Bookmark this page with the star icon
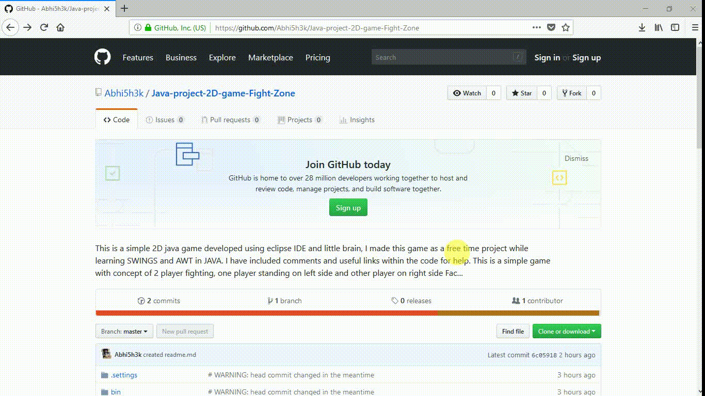The width and height of the screenshot is (705, 396). [x=566, y=28]
